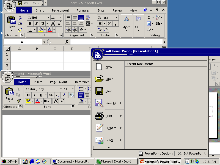Click Increase Indent icon in Excel
The height and width of the screenshot is (165, 220).
[74, 30]
